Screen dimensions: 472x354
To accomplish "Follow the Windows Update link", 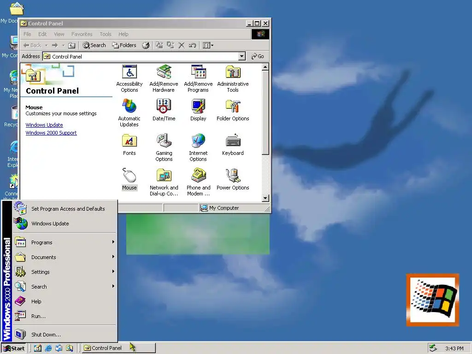I will [44, 125].
